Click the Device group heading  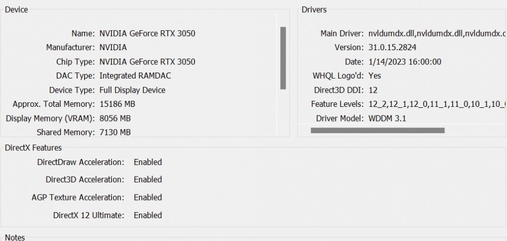(x=17, y=10)
